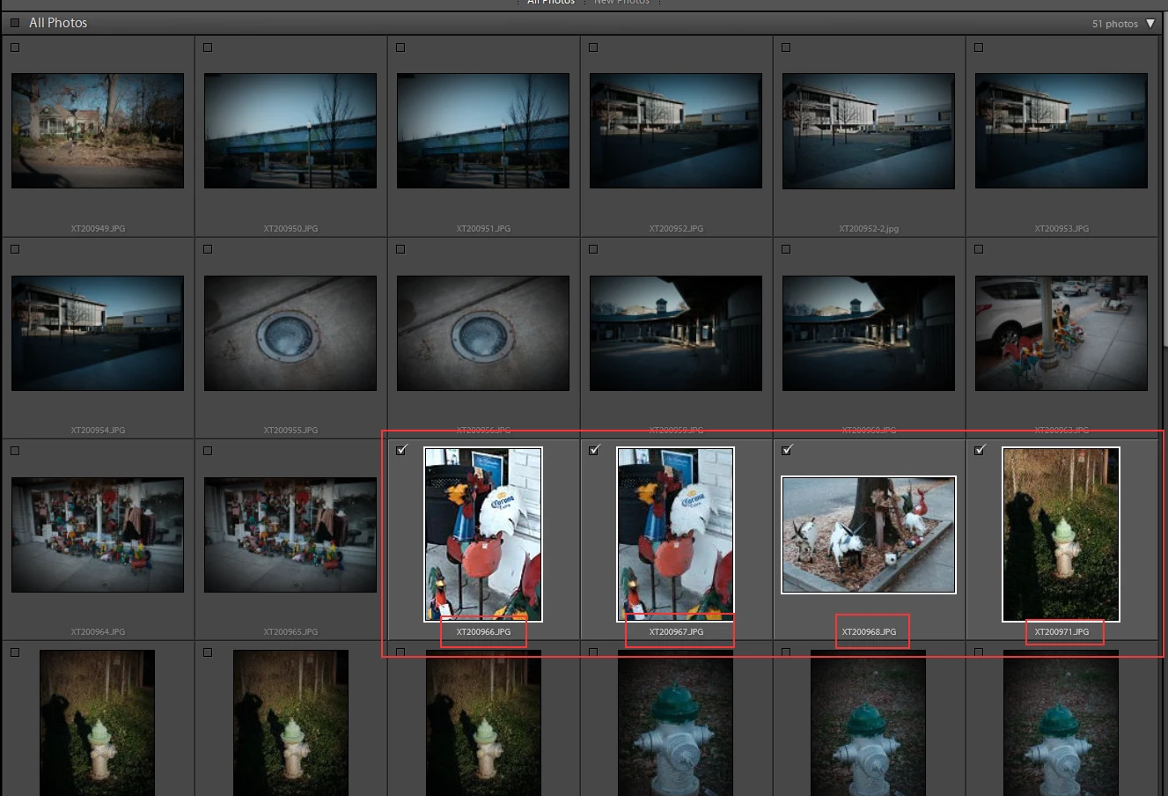Toggle the All Photos header checkbox

[15, 23]
